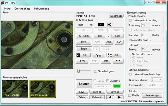Select the Normal shutter button mode

coord(134,58)
